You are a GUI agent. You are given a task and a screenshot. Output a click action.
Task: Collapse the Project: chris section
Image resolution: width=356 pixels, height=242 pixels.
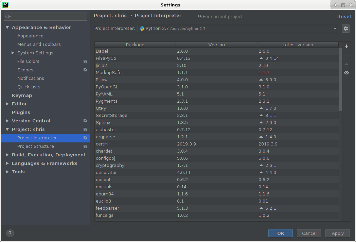click(7, 129)
